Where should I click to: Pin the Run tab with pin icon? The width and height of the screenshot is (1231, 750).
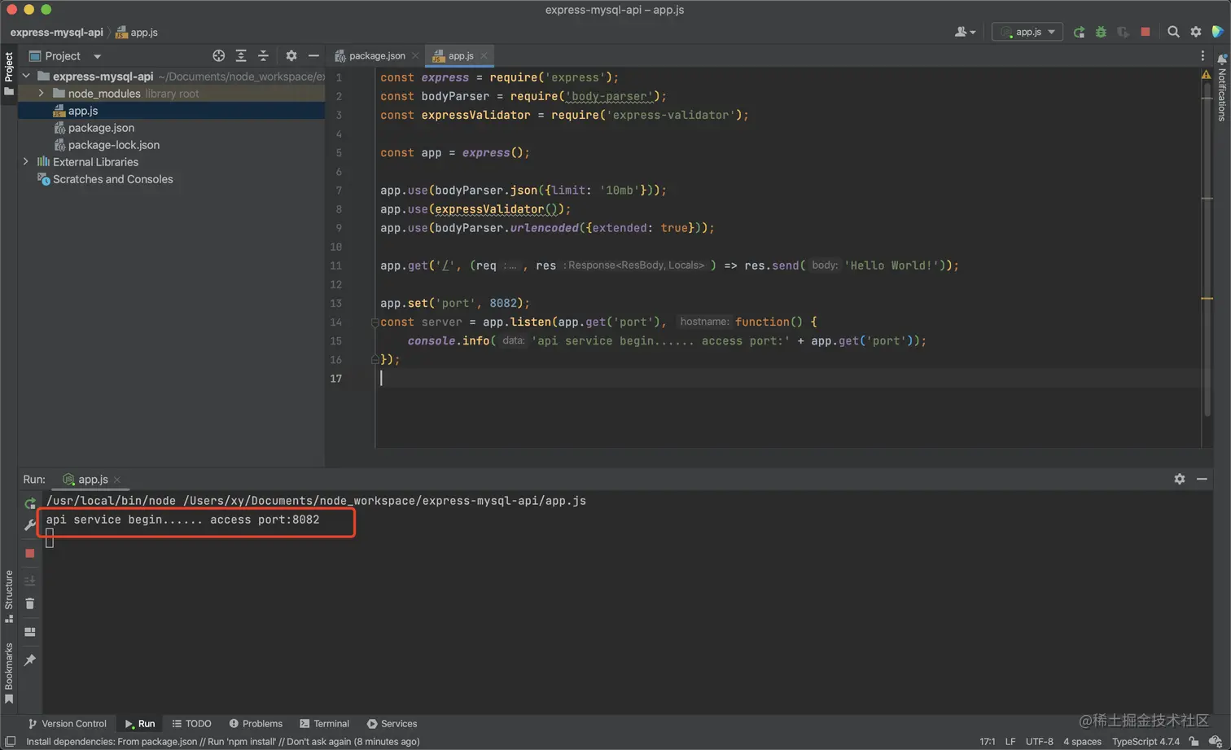click(30, 660)
